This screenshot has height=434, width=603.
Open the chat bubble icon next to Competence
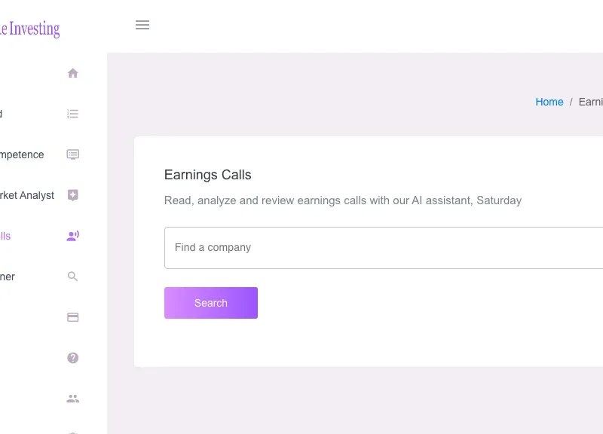tap(72, 154)
